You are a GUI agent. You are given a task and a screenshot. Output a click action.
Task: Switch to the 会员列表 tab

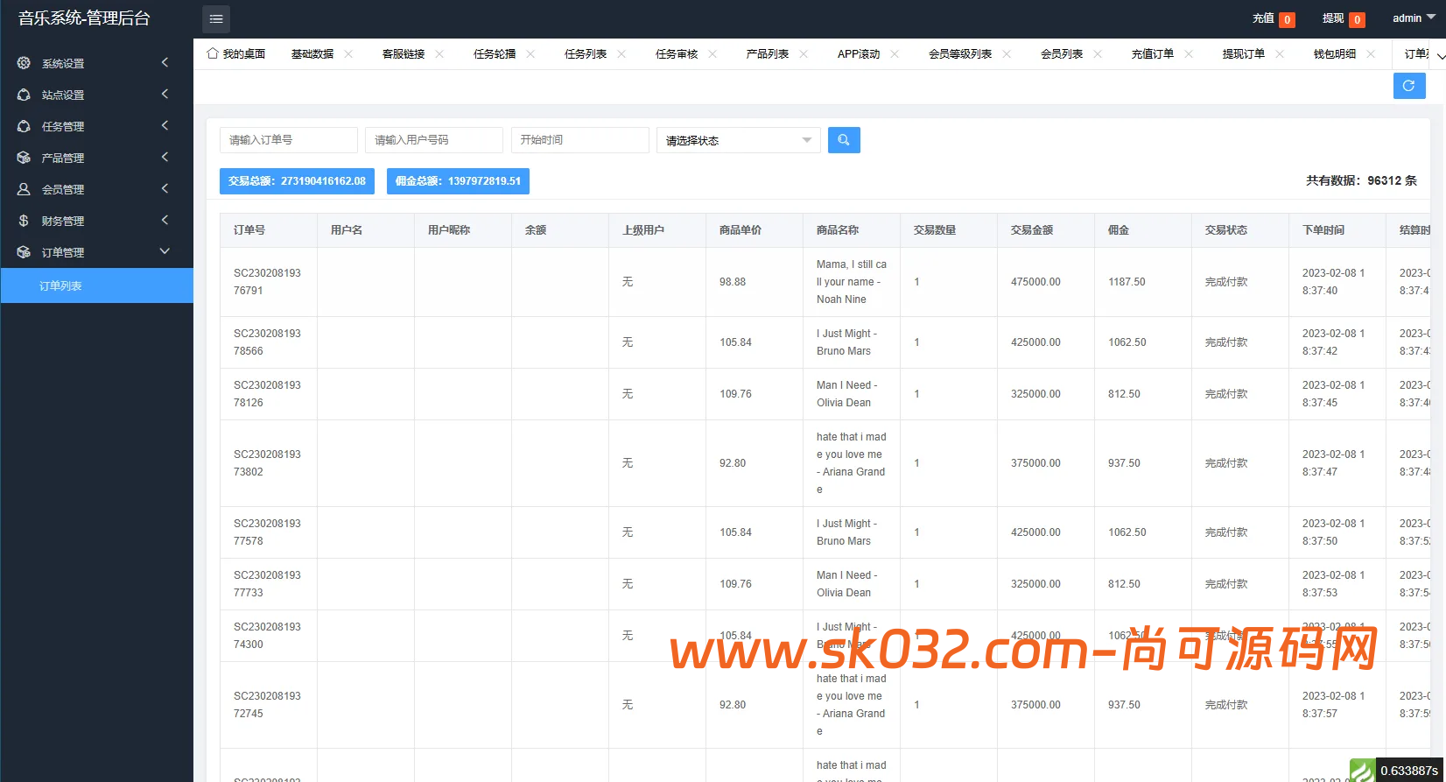pos(1062,54)
